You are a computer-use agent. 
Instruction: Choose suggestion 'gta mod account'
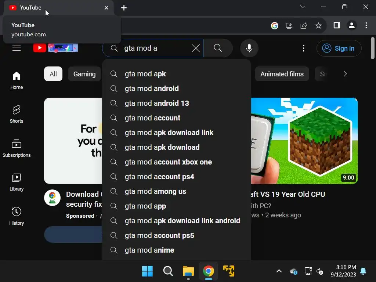click(177, 118)
